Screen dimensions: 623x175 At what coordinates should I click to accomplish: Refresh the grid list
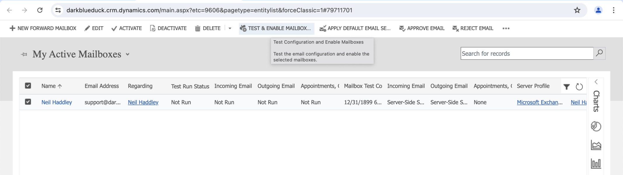(x=579, y=87)
